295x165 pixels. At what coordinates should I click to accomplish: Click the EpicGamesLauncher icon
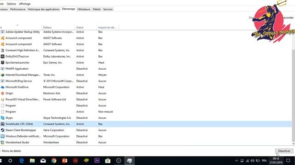2,63
